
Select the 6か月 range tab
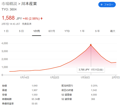click(52, 31)
